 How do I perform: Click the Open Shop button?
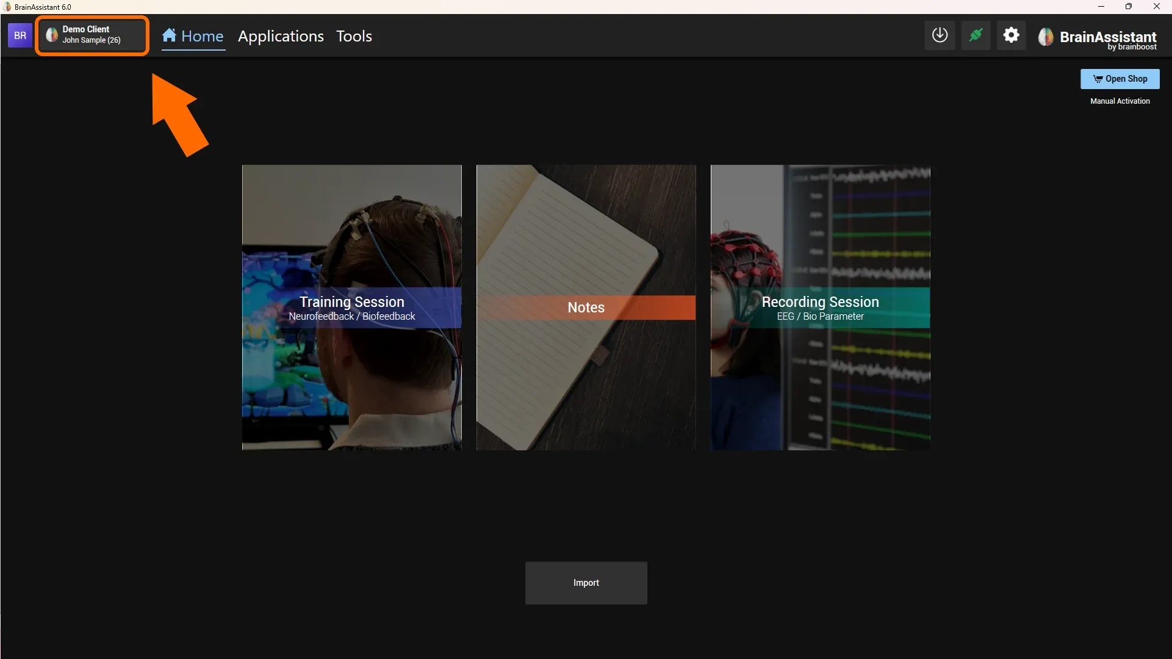[1120, 79]
